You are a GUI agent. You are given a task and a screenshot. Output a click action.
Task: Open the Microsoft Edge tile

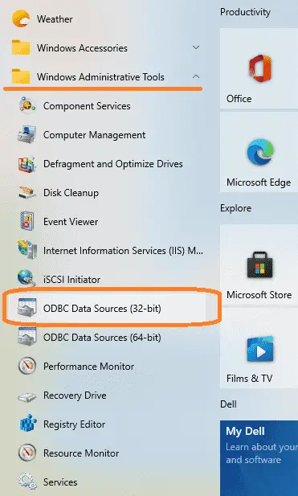click(x=259, y=152)
